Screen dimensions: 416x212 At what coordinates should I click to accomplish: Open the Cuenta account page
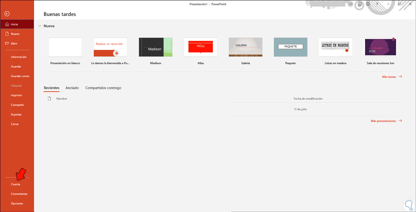pyautogui.click(x=16, y=184)
